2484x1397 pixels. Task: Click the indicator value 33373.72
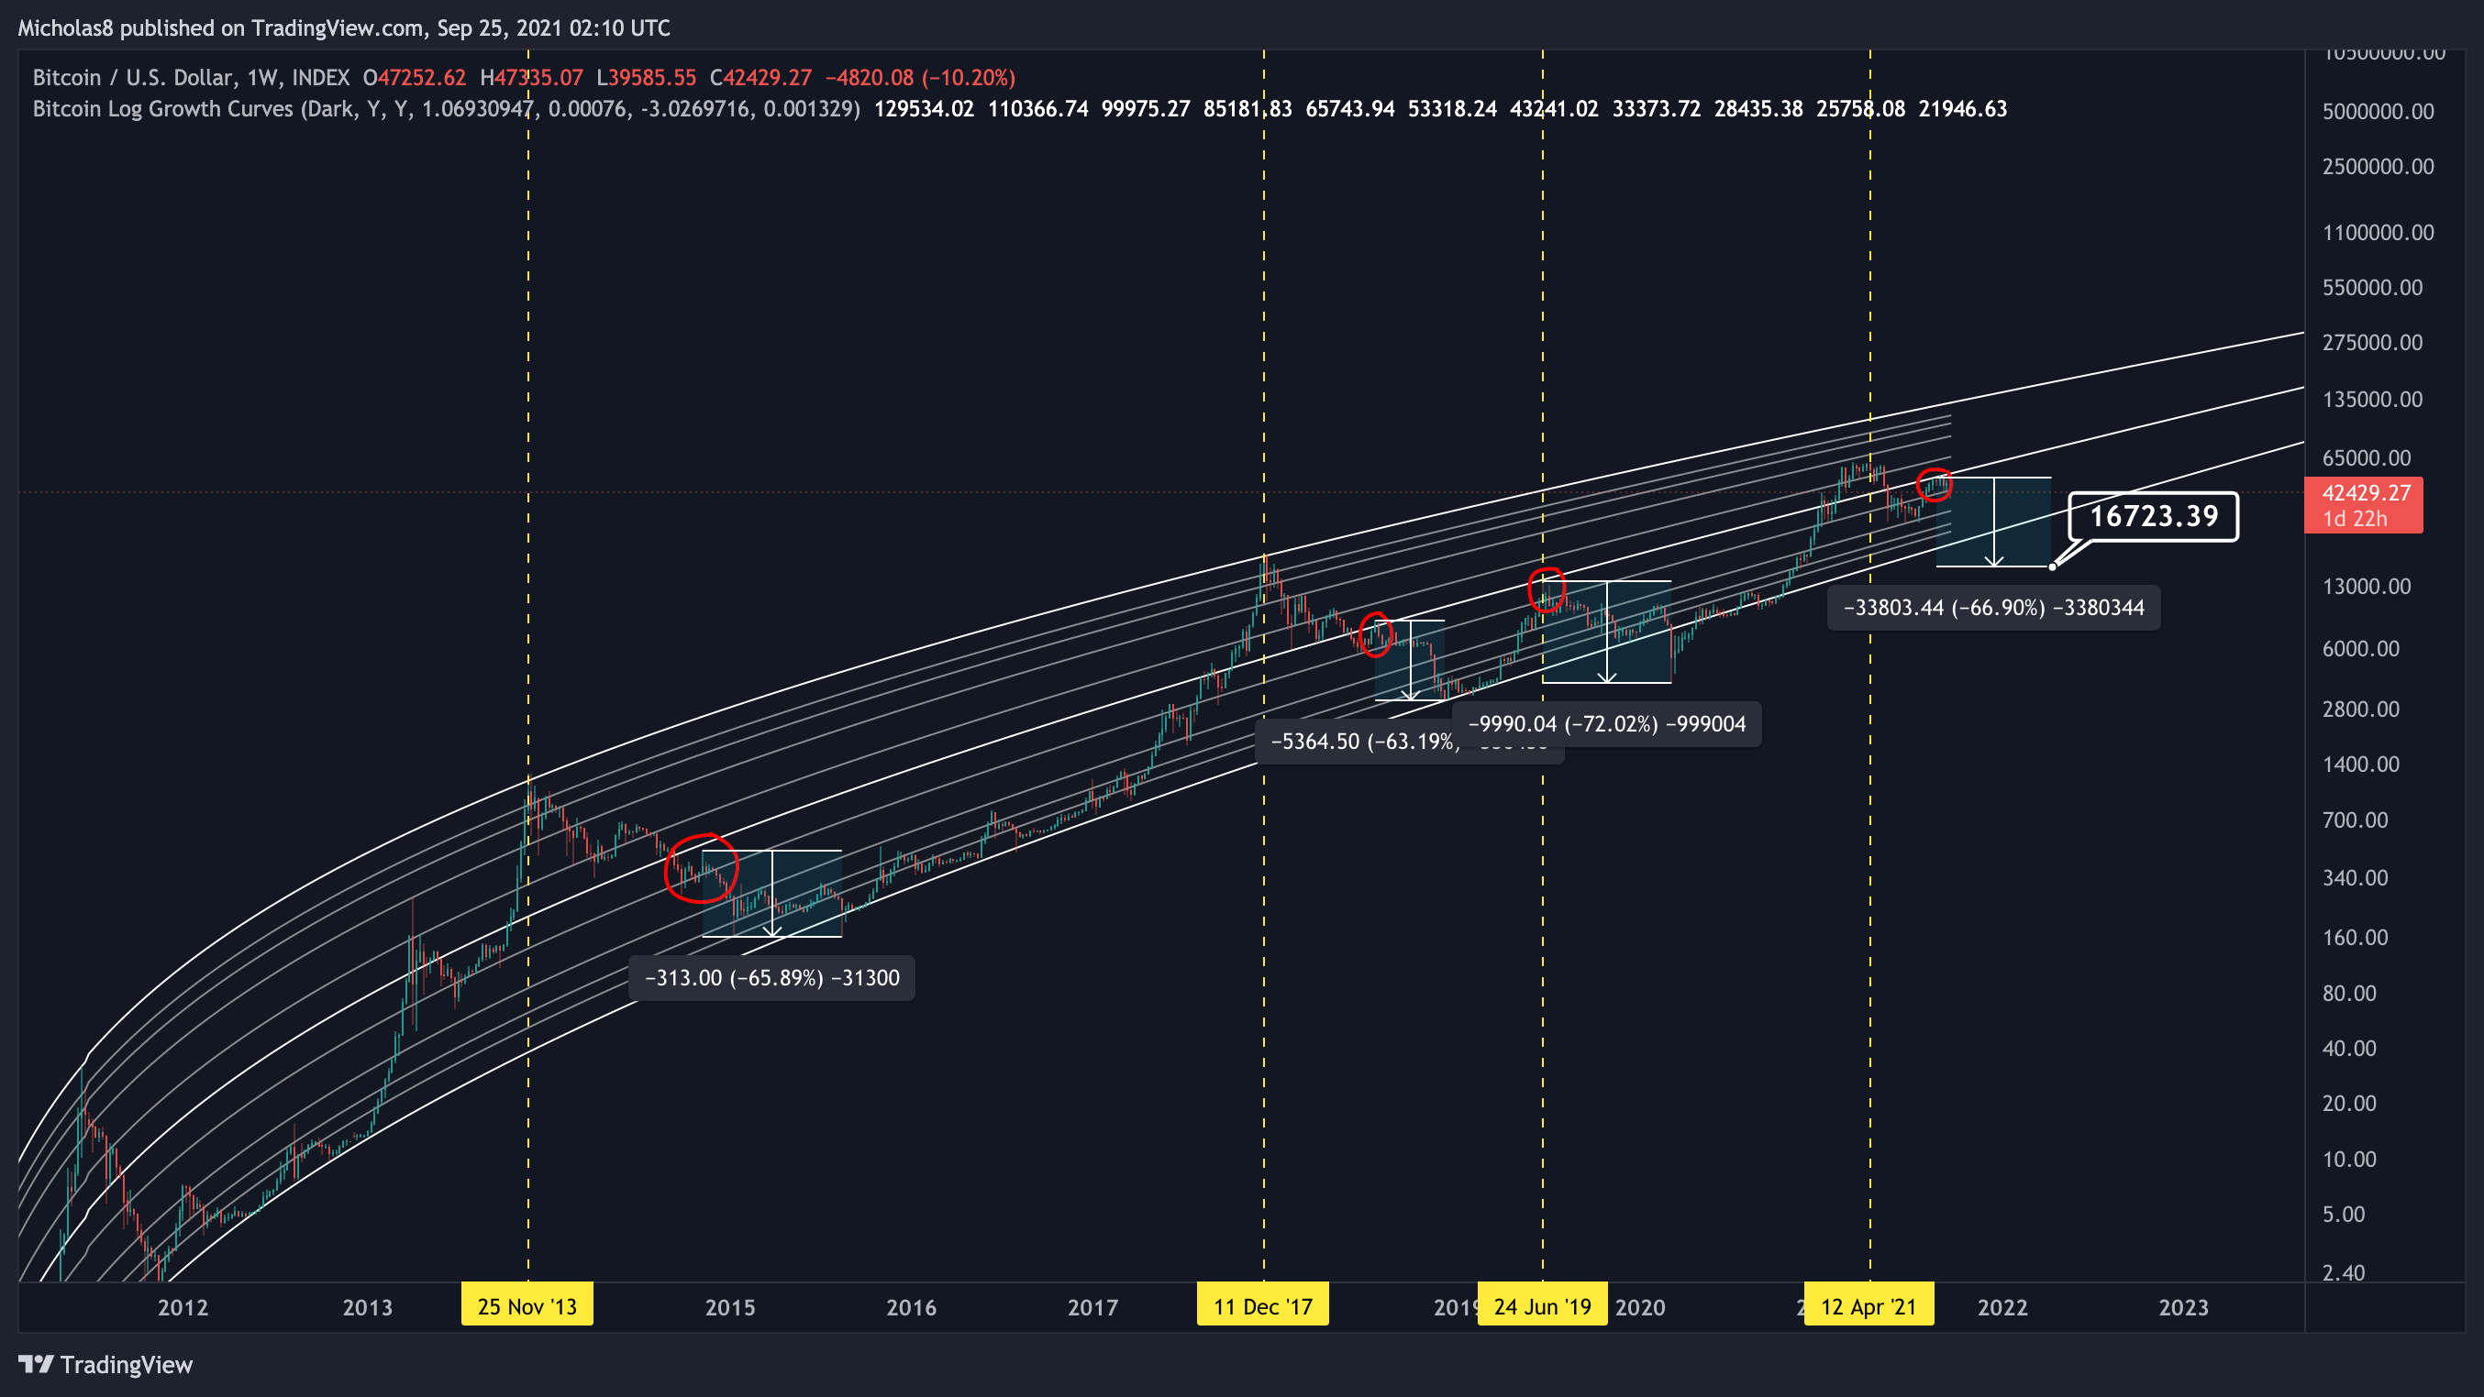(x=1657, y=109)
